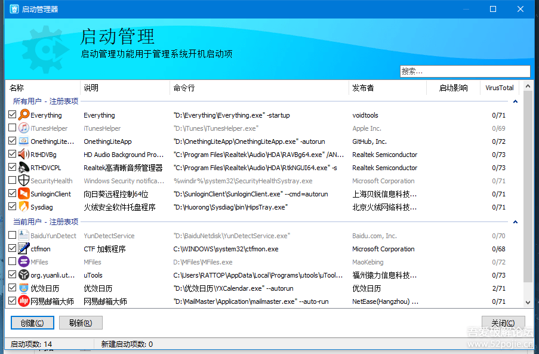Click the iTunesHelper music icon
The image size is (539, 354).
coord(23,128)
